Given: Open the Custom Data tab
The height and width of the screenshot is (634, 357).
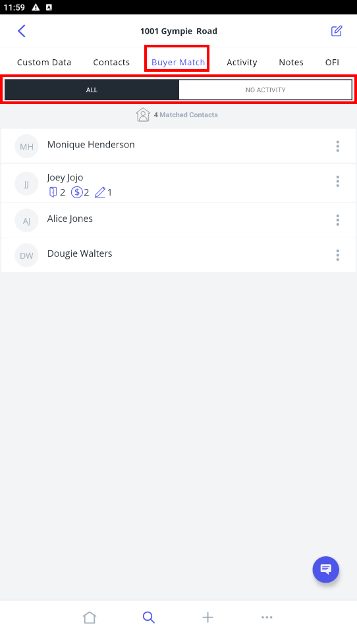Looking at the screenshot, I should click(x=44, y=63).
